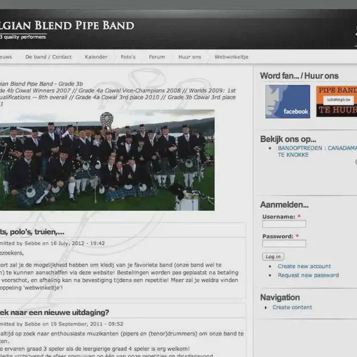Click the Log in button
357x357 pixels.
pos(273,256)
